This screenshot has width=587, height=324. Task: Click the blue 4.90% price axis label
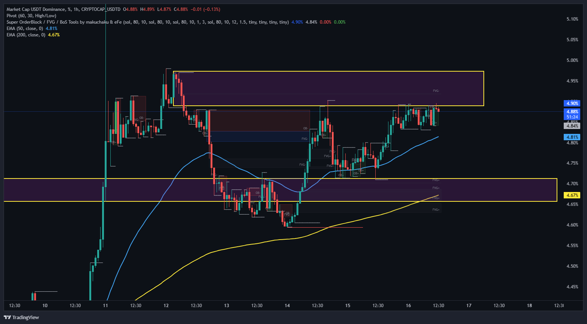click(572, 103)
